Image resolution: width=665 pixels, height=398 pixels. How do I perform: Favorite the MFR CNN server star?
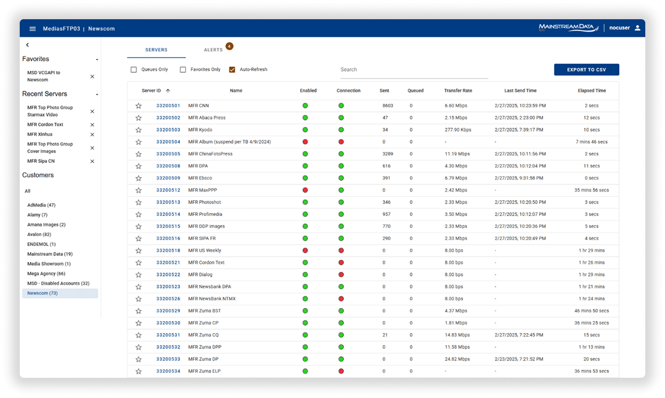[x=138, y=105]
